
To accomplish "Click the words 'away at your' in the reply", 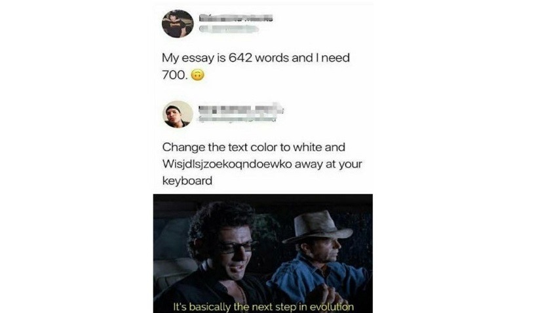I will (328, 164).
